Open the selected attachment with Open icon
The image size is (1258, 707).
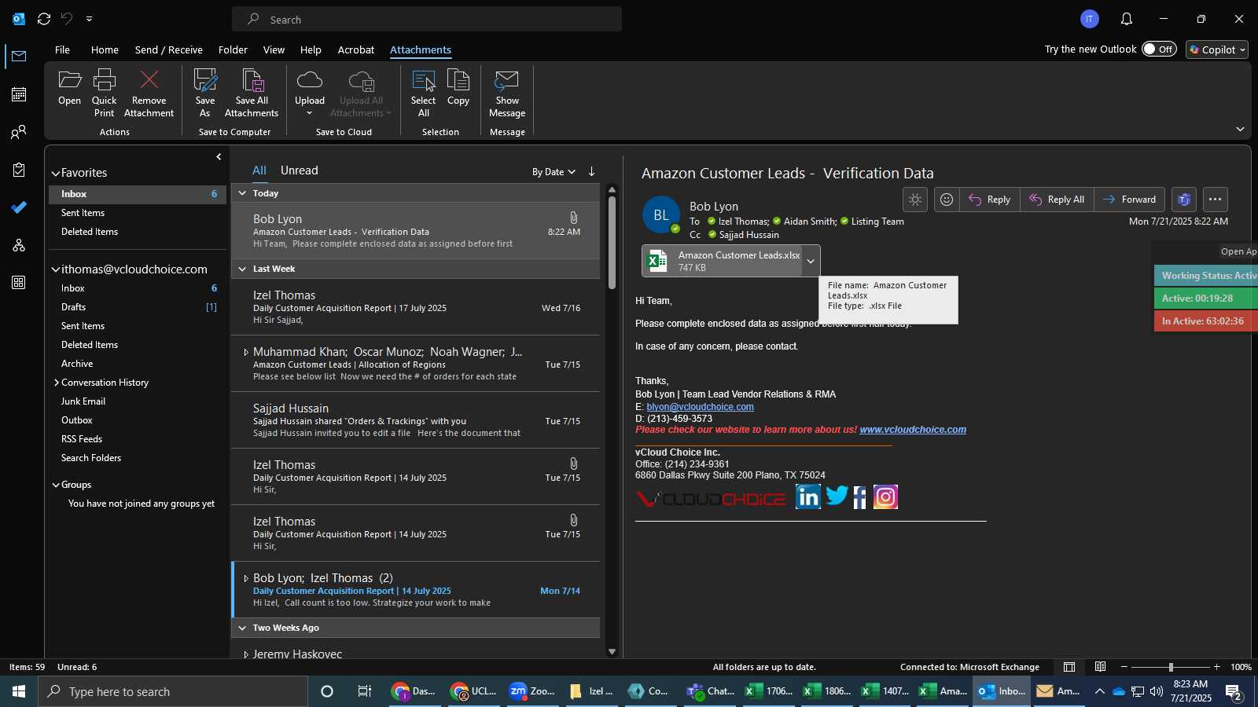(x=69, y=86)
